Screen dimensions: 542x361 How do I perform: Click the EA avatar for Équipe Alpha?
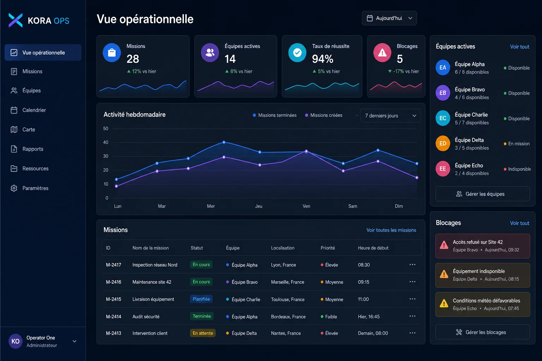click(x=443, y=68)
